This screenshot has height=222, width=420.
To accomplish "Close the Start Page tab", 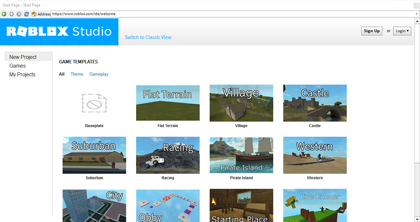I will pos(416,5).
